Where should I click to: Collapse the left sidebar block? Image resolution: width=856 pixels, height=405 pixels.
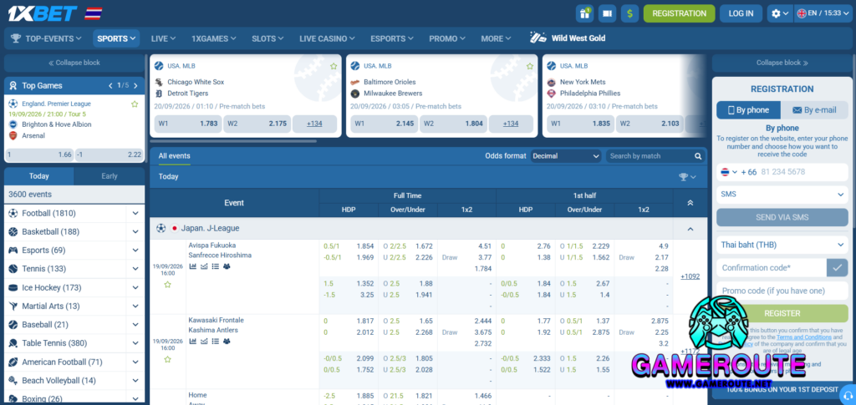[74, 63]
